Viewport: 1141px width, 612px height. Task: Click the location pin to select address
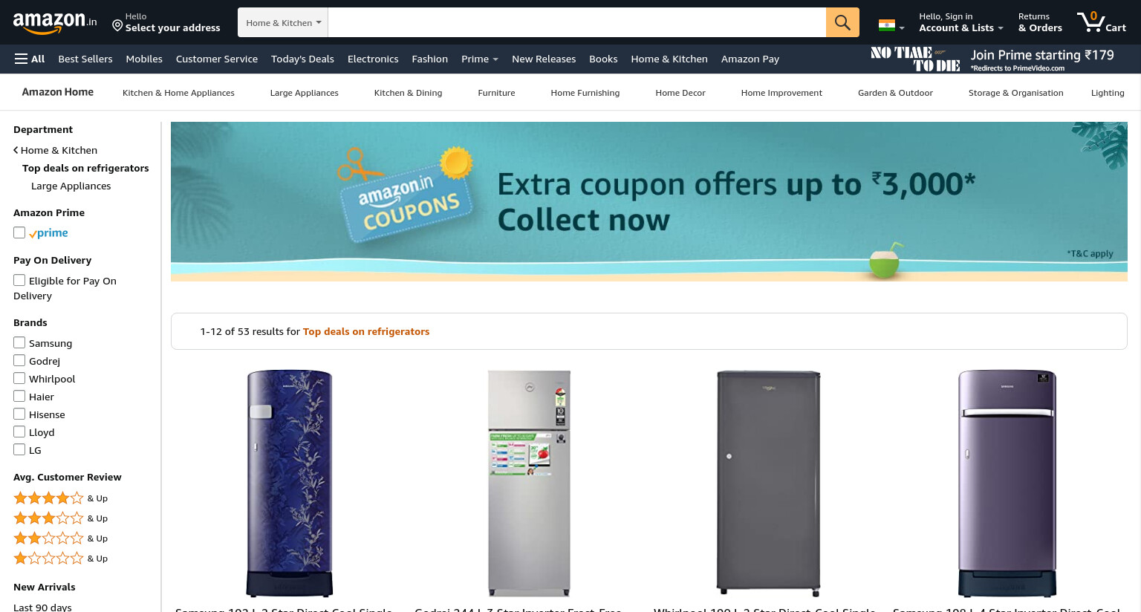(117, 26)
